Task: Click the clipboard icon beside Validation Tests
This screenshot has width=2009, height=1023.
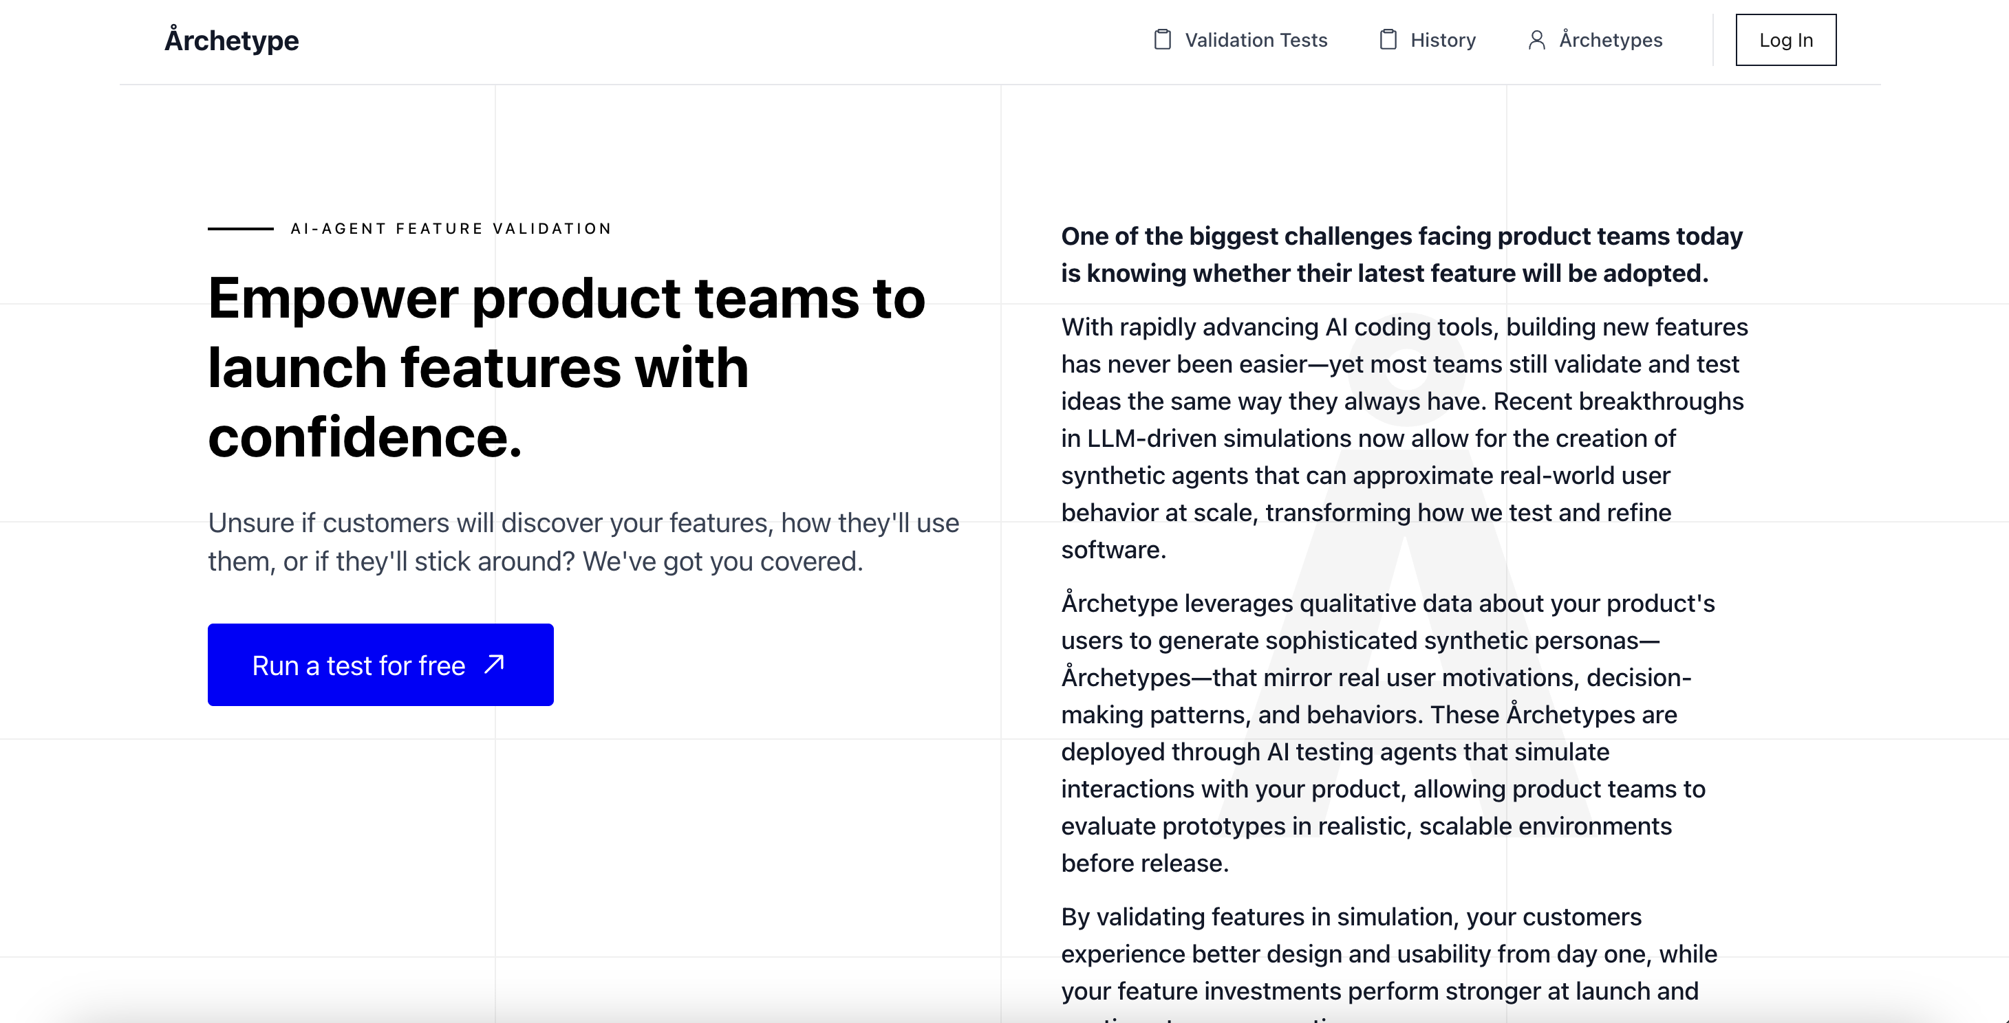Action: coord(1162,40)
